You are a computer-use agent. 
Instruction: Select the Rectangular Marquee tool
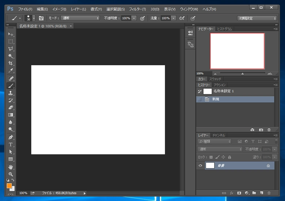tap(11, 41)
